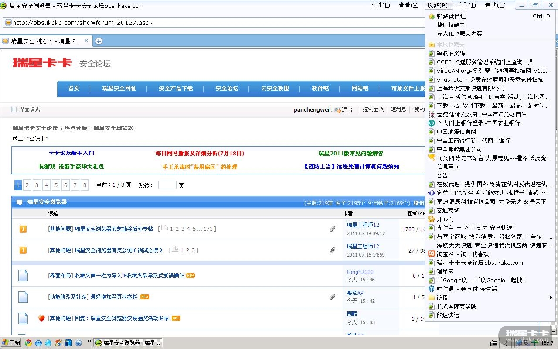Open the 文件(F) menu
This screenshot has width=558, height=349.
pos(380,5)
